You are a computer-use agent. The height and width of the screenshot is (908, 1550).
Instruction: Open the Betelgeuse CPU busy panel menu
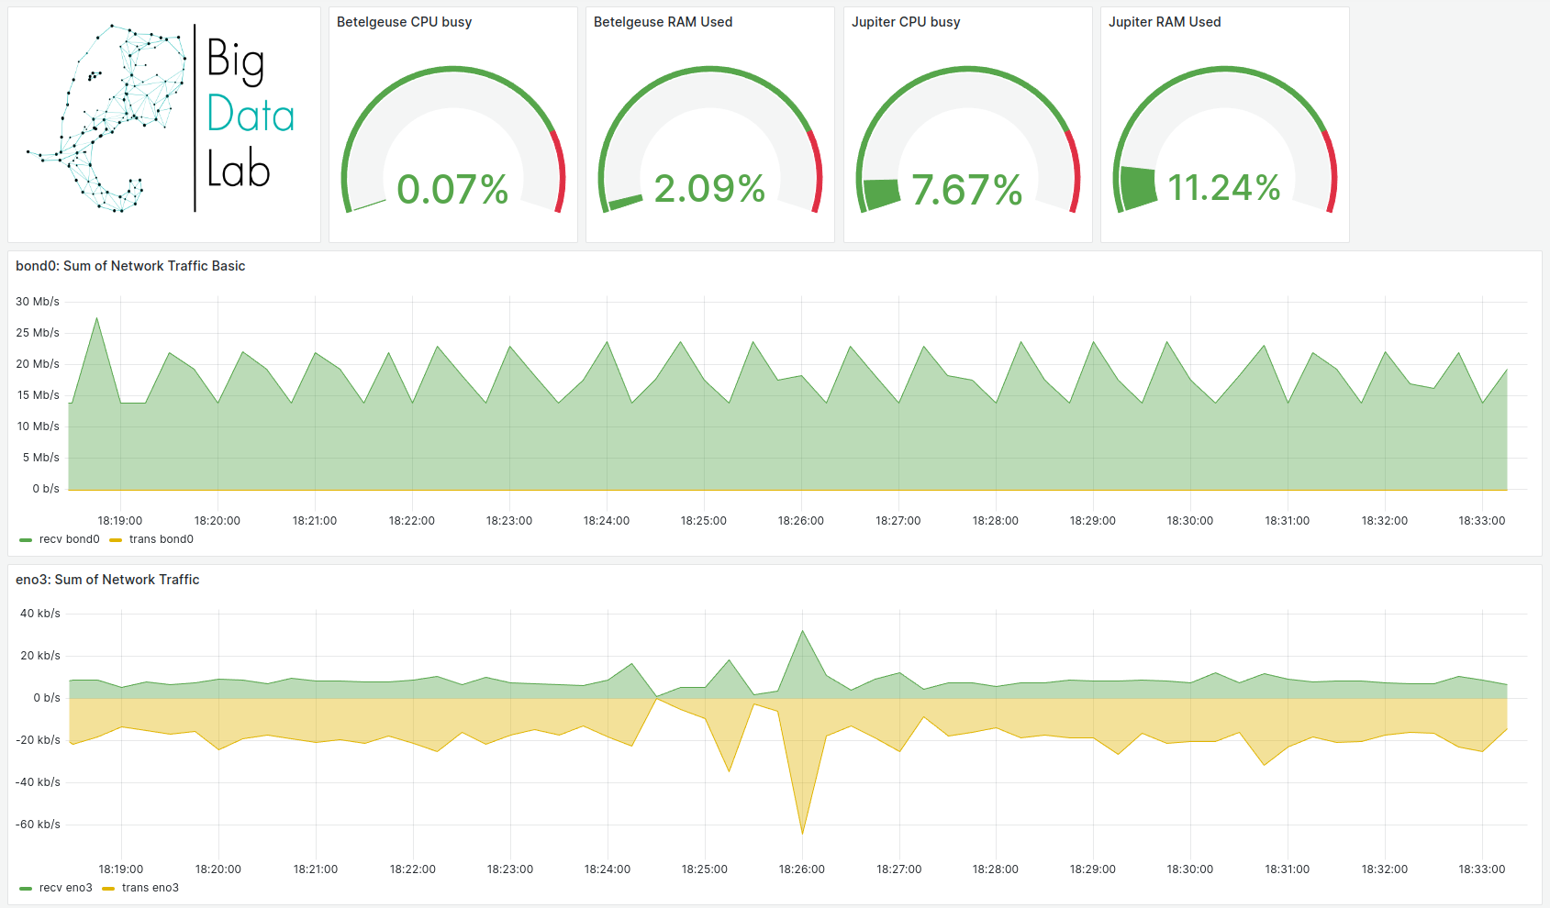(404, 22)
